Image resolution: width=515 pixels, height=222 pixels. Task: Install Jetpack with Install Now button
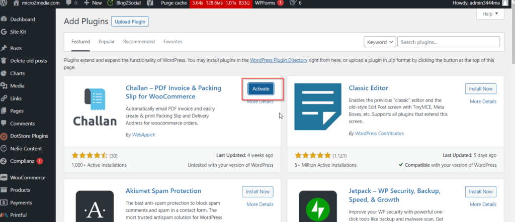[x=480, y=191]
